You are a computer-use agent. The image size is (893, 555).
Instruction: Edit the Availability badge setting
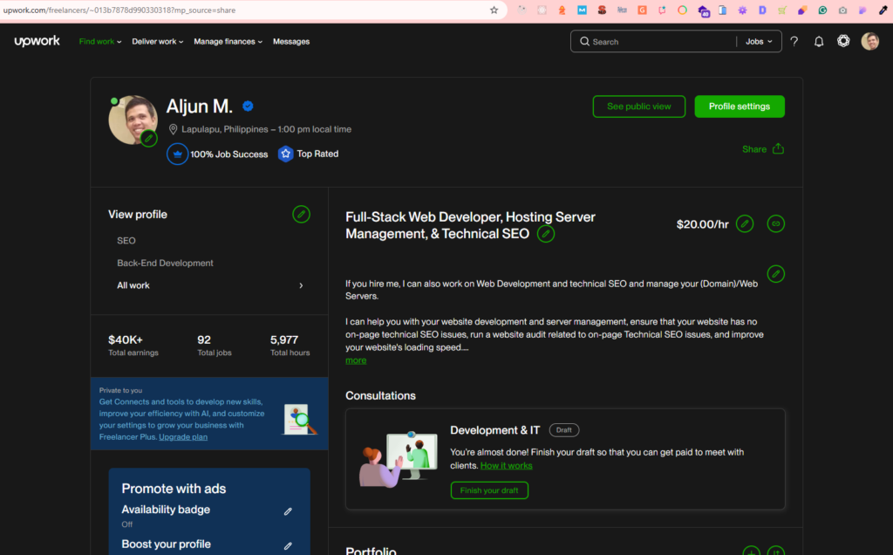(x=288, y=510)
